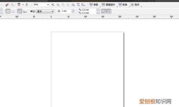Open the 贴齐 snap menu
This screenshot has height=107, width=179.
point(135,5)
